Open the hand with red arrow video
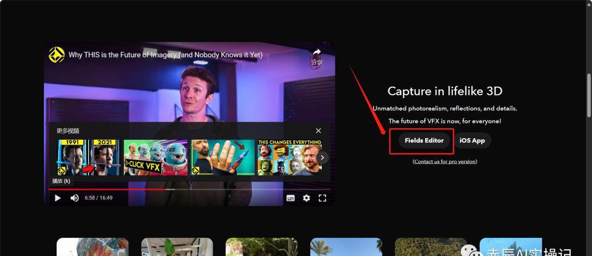 pos(223,157)
